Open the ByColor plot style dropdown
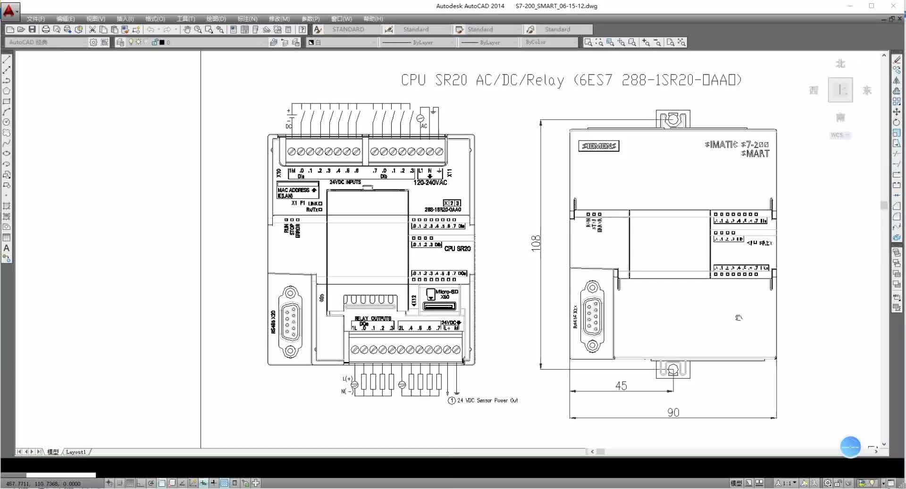Viewport: 906px width, 489px height. 550,42
